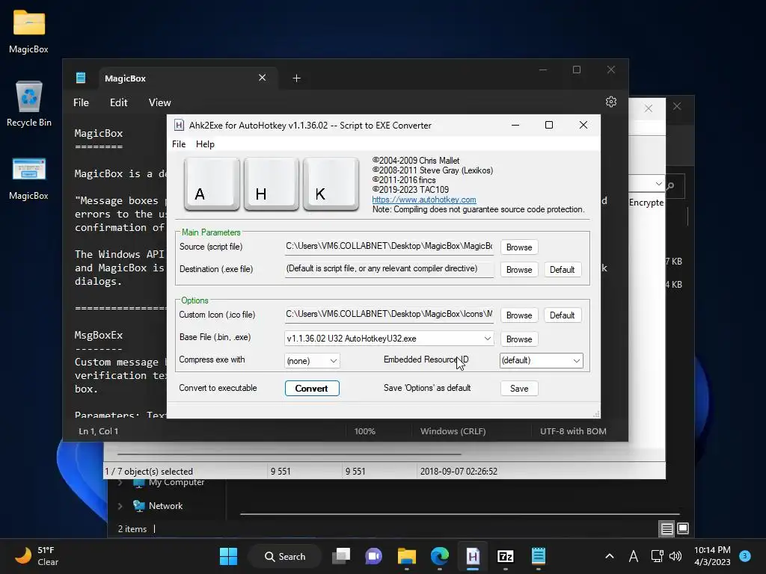
Task: Open the Chat app on taskbar
Action: point(374,556)
